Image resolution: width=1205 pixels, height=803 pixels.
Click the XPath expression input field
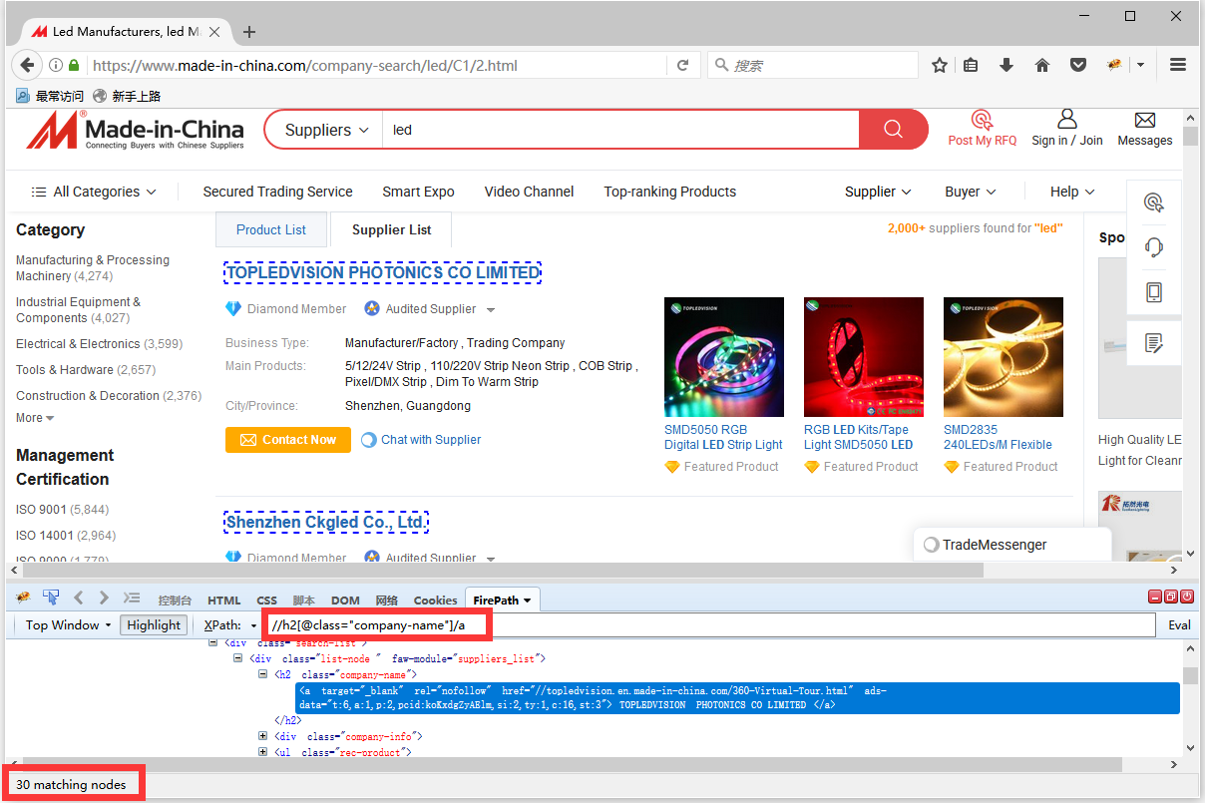point(709,625)
